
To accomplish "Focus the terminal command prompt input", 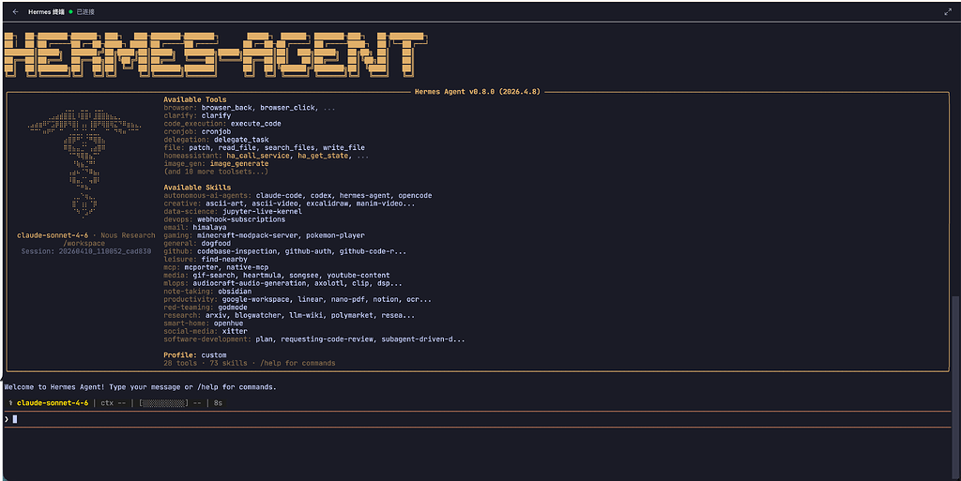I will pos(478,419).
